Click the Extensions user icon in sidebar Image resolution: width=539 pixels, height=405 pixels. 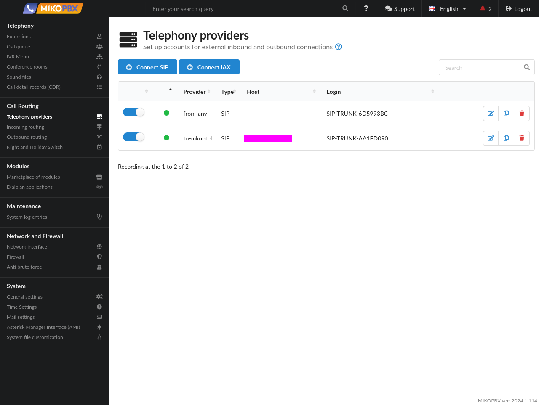(99, 37)
